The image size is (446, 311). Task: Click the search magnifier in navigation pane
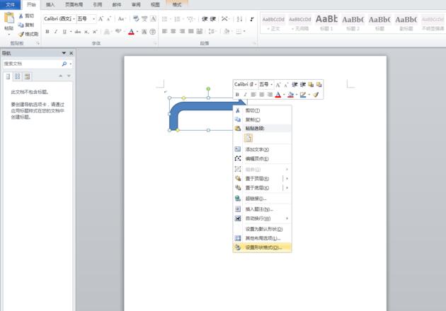[x=64, y=64]
